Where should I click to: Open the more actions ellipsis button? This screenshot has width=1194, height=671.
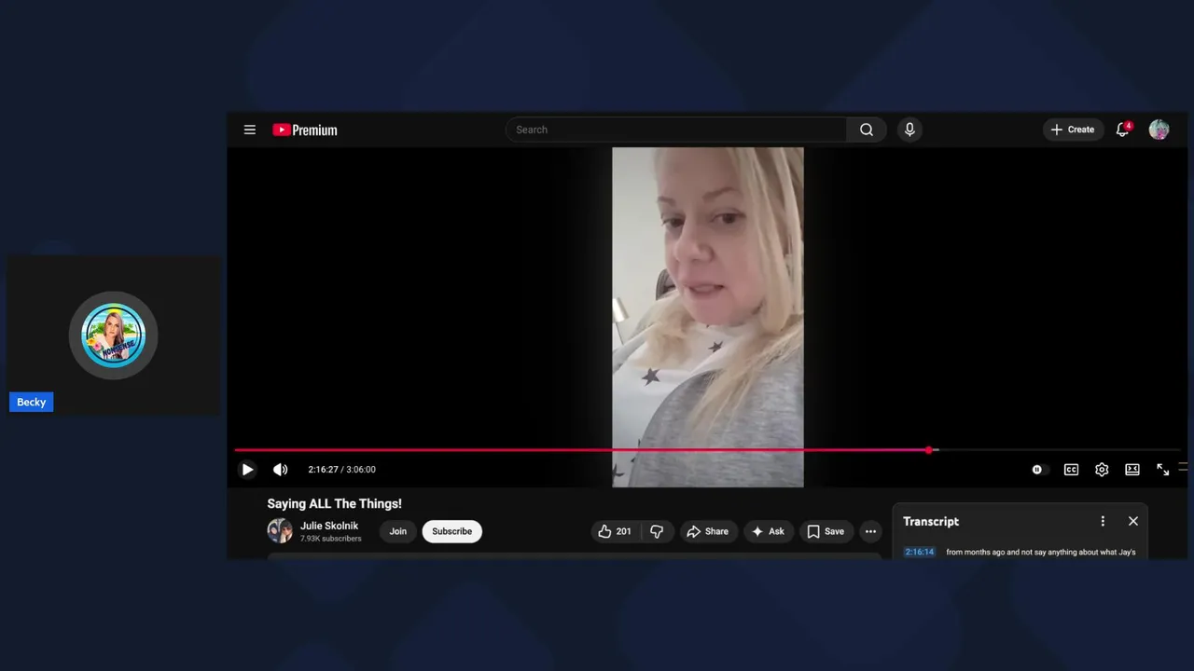870,531
